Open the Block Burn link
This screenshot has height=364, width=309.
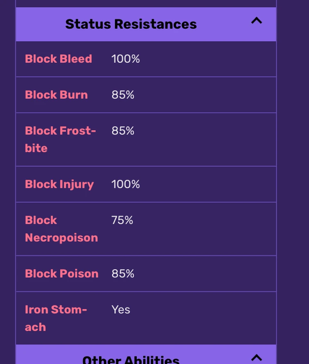coord(56,95)
